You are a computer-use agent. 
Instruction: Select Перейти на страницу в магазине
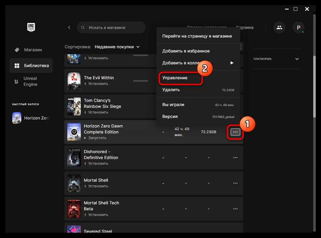tap(197, 36)
